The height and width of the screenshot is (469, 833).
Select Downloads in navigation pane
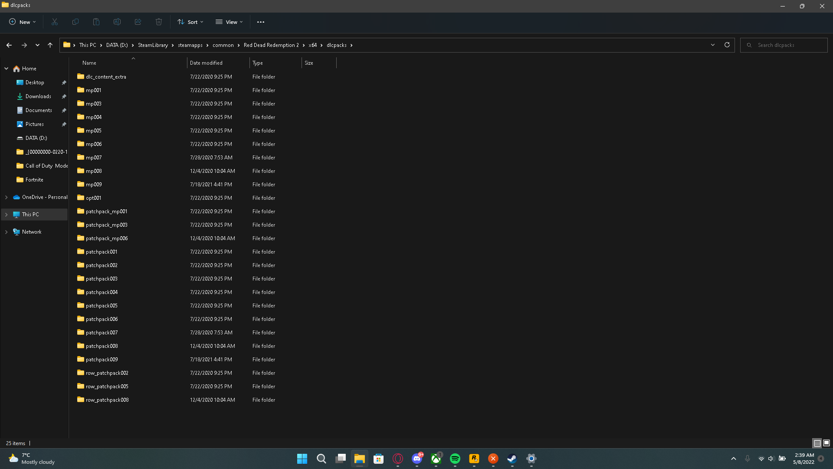pyautogui.click(x=38, y=96)
